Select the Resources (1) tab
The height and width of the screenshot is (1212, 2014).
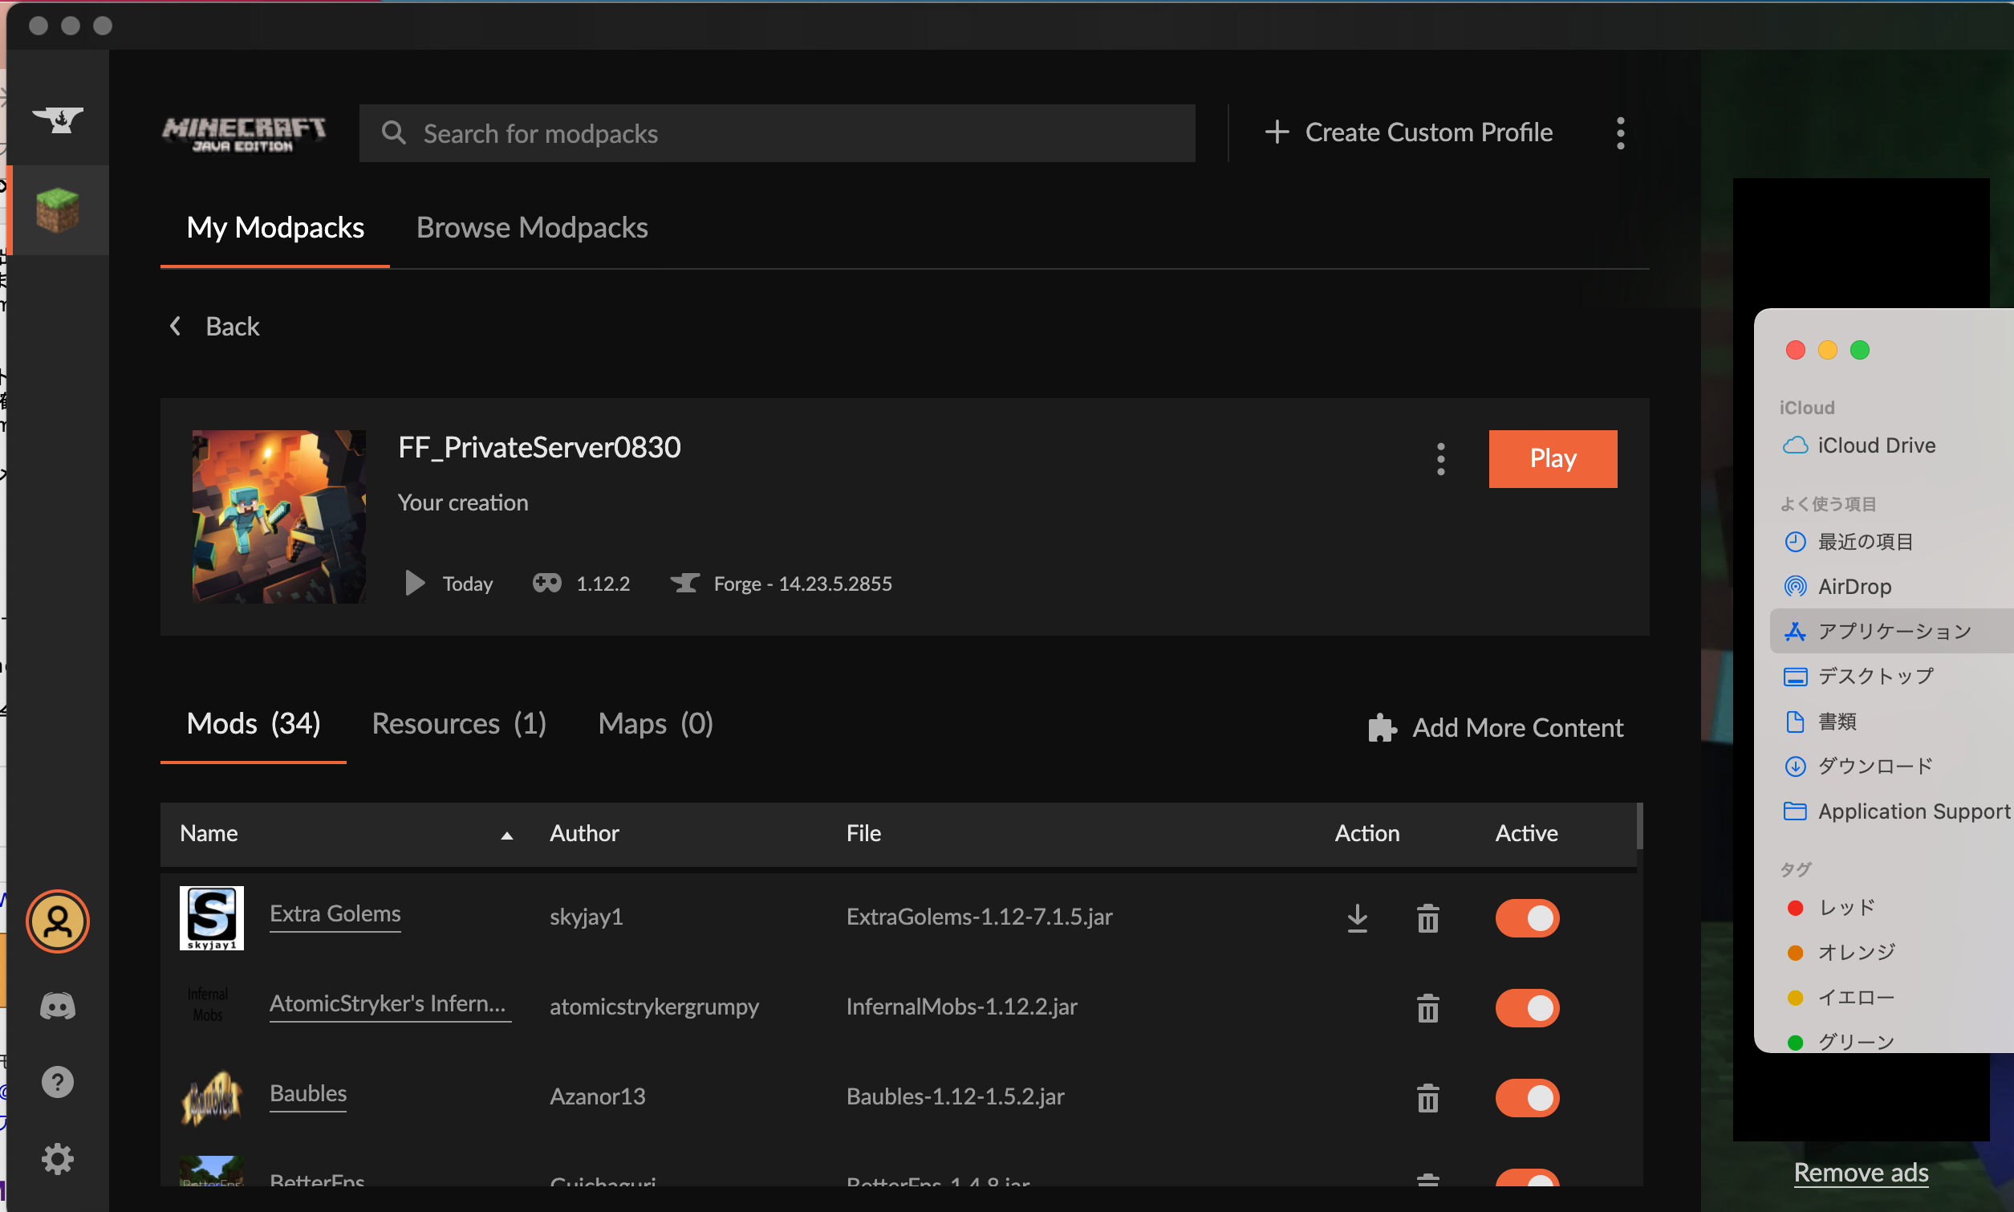(x=459, y=724)
